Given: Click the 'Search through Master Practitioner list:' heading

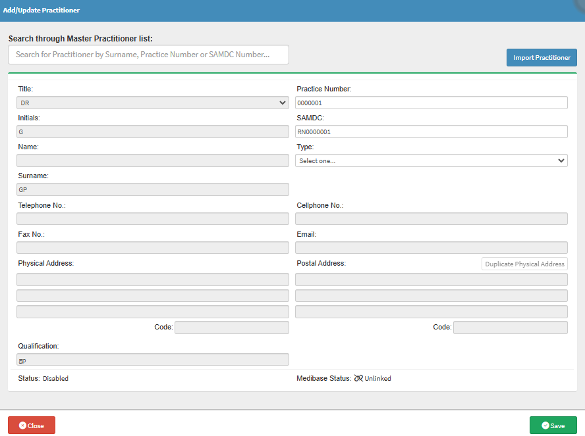Looking at the screenshot, I should tap(80, 39).
